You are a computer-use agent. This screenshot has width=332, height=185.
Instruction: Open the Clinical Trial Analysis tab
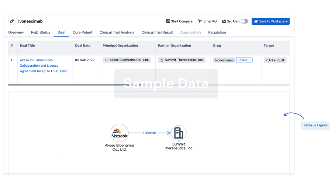click(117, 32)
